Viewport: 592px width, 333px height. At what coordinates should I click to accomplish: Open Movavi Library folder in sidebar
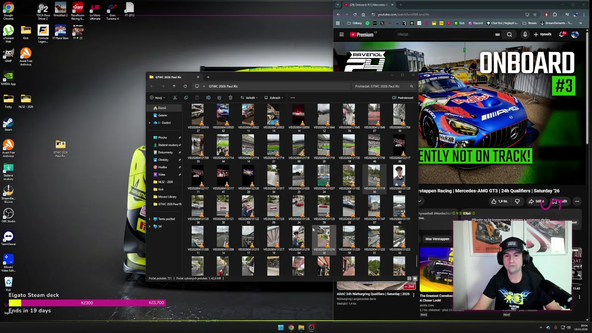pos(167,197)
